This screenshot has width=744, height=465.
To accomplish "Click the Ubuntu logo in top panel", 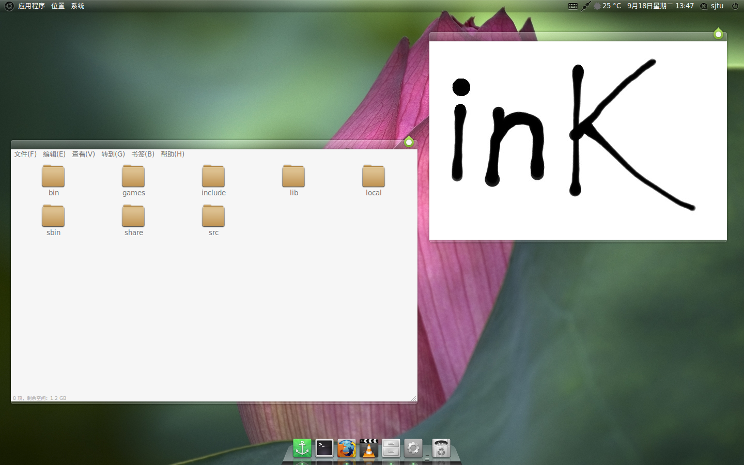I will click(9, 6).
